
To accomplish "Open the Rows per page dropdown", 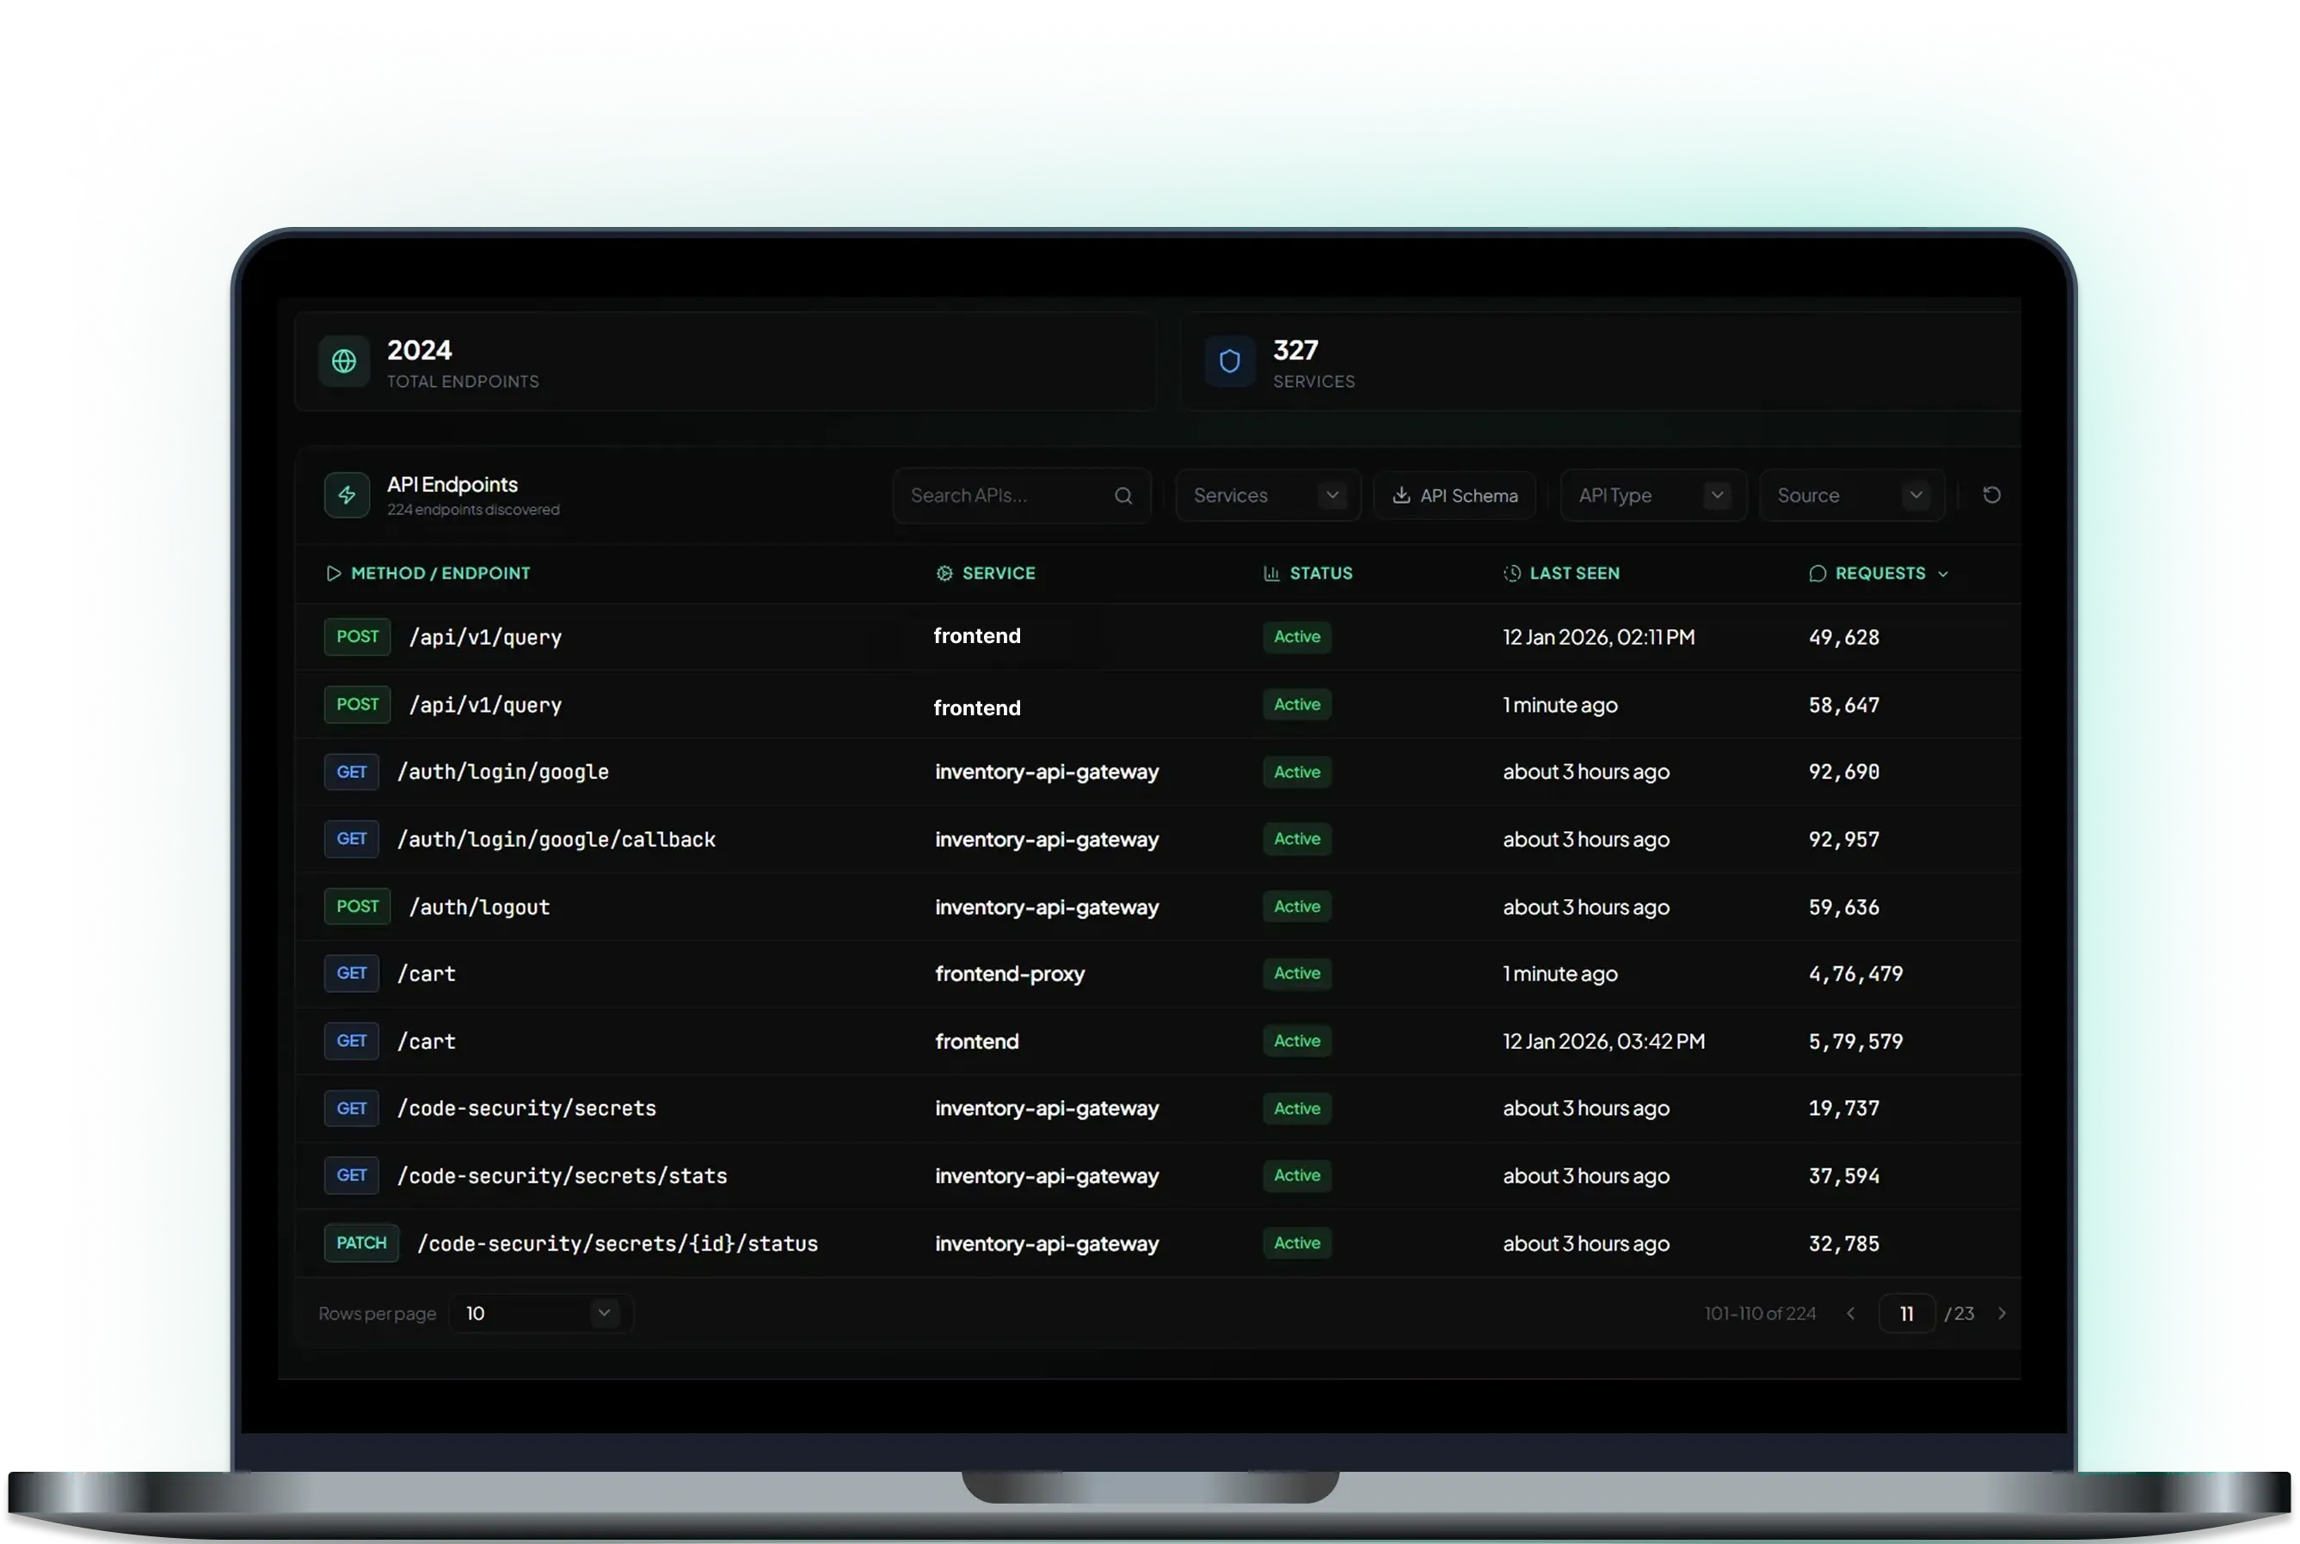I will [540, 1313].
